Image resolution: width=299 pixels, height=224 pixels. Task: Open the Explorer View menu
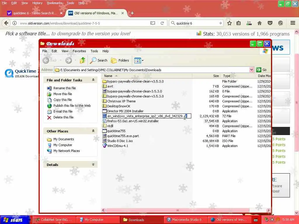tap(65, 51)
